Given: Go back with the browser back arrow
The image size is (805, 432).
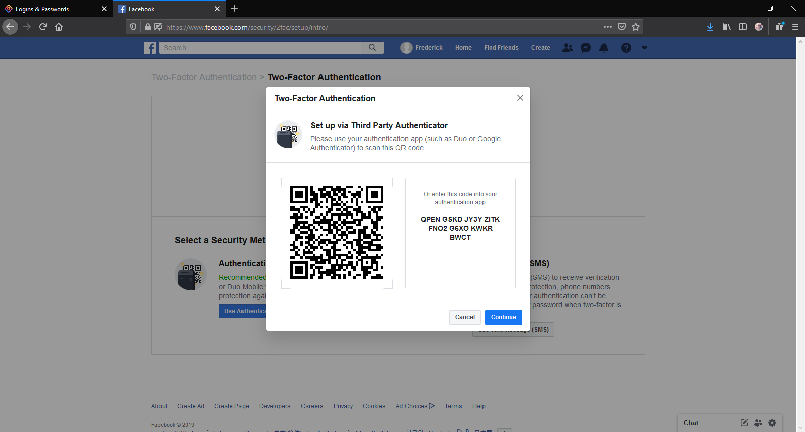Looking at the screenshot, I should pos(10,27).
